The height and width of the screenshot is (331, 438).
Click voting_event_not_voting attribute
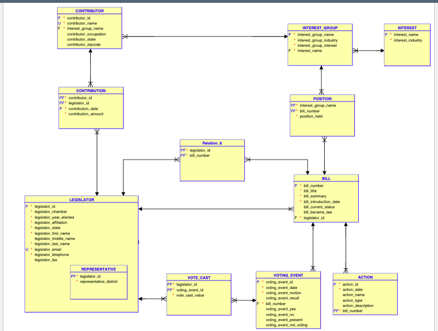(286, 325)
